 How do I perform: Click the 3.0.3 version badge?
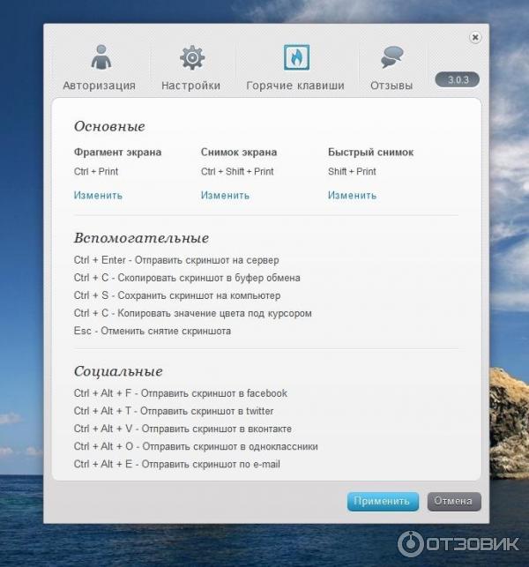coord(458,79)
